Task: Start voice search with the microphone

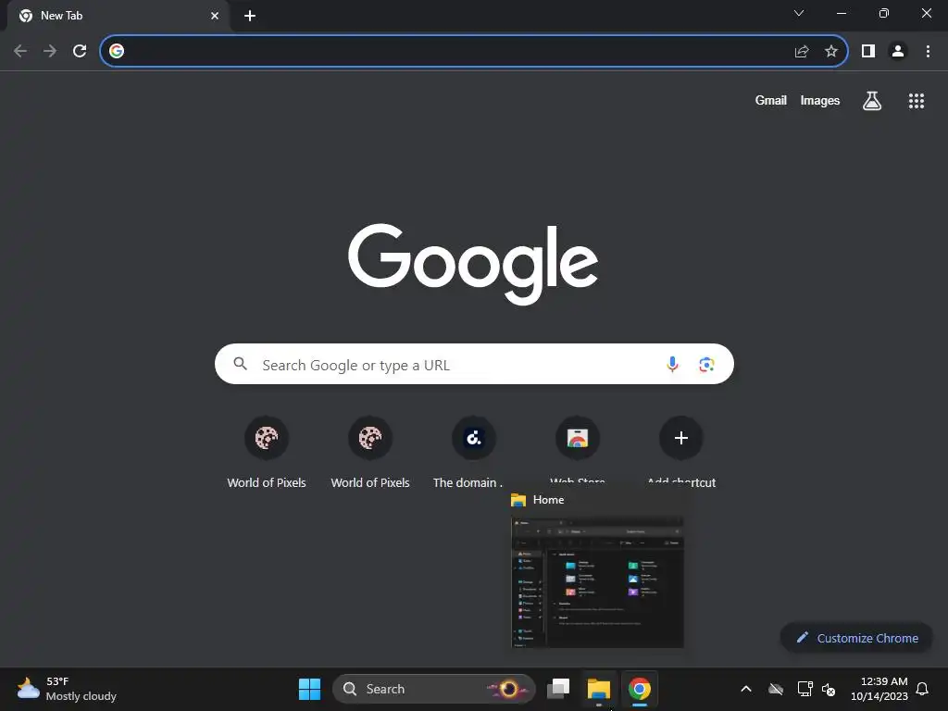Action: point(672,364)
